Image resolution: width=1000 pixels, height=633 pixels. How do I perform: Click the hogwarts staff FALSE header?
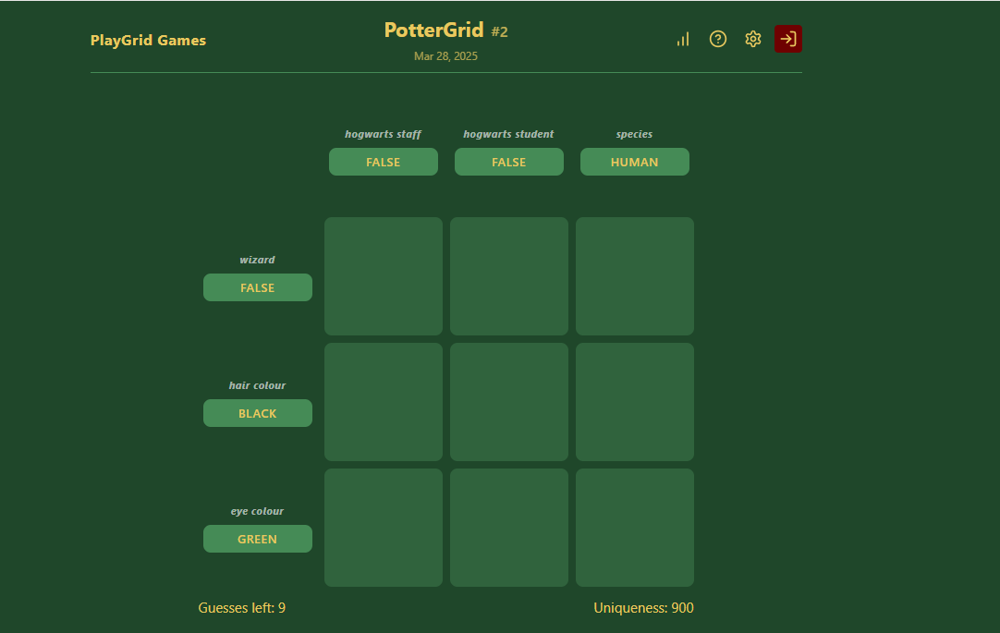click(384, 162)
